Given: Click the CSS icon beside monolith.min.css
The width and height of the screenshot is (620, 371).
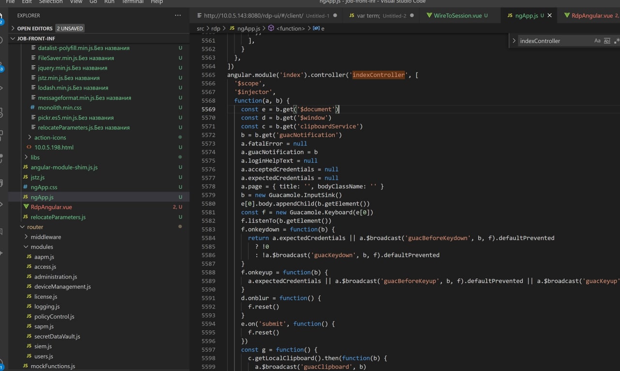Looking at the screenshot, I should (x=32, y=108).
